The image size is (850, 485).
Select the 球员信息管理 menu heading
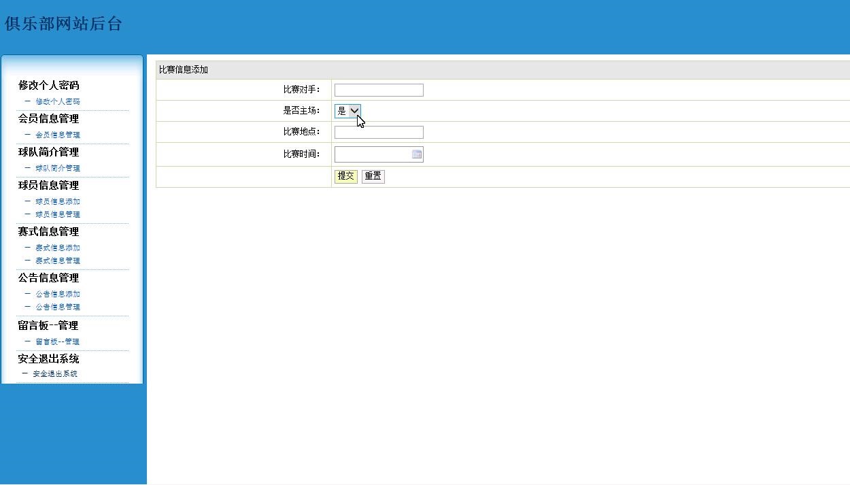(x=48, y=185)
